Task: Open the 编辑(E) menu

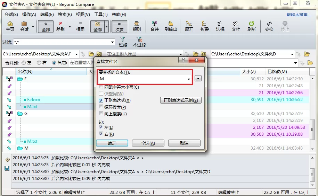Action: pos(47,14)
